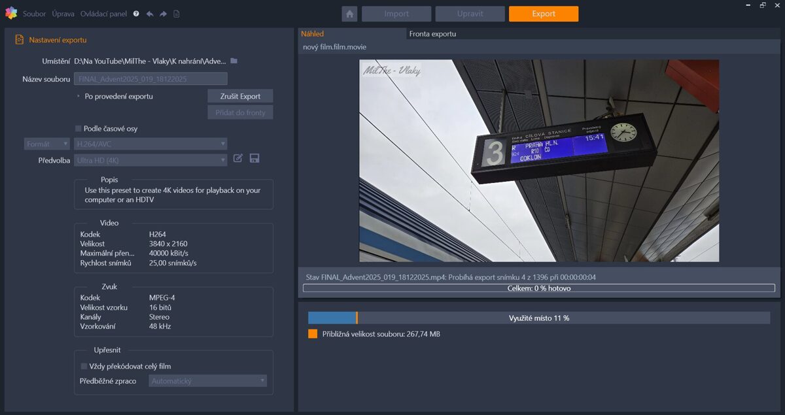Open the help question mark icon

pos(136,14)
